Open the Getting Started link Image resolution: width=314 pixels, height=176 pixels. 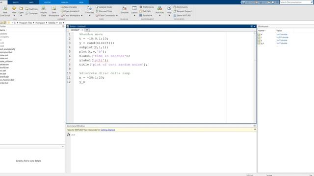coord(108,130)
